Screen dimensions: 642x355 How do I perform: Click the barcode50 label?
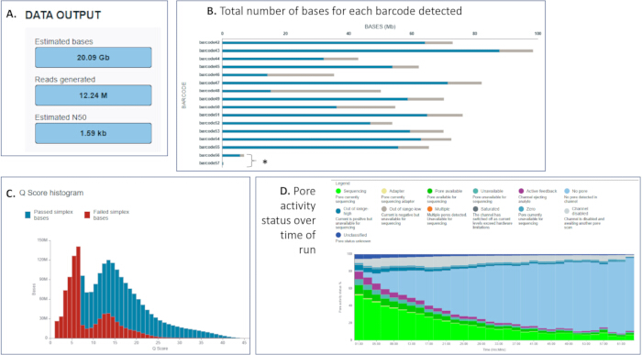[x=210, y=107]
